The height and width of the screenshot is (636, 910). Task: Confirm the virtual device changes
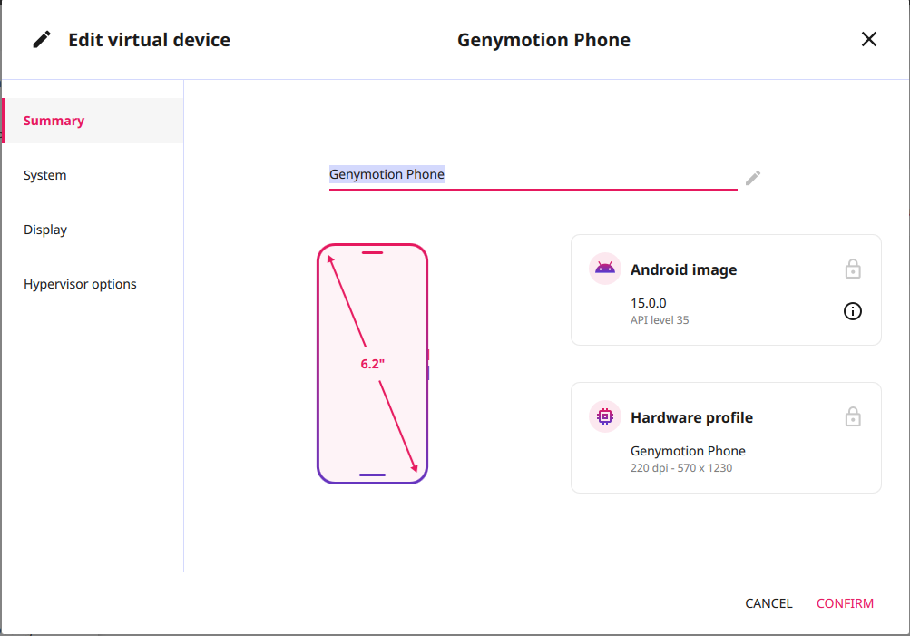(845, 602)
